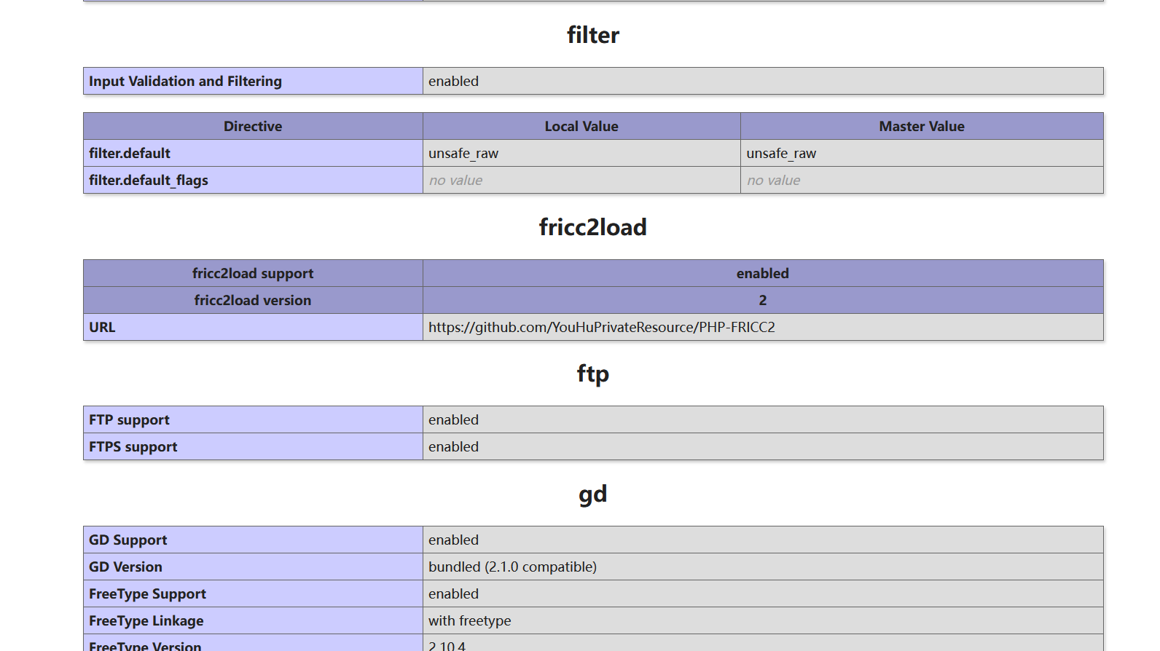Click the filter section heading
Viewport: 1160px width, 651px height.
tap(593, 35)
